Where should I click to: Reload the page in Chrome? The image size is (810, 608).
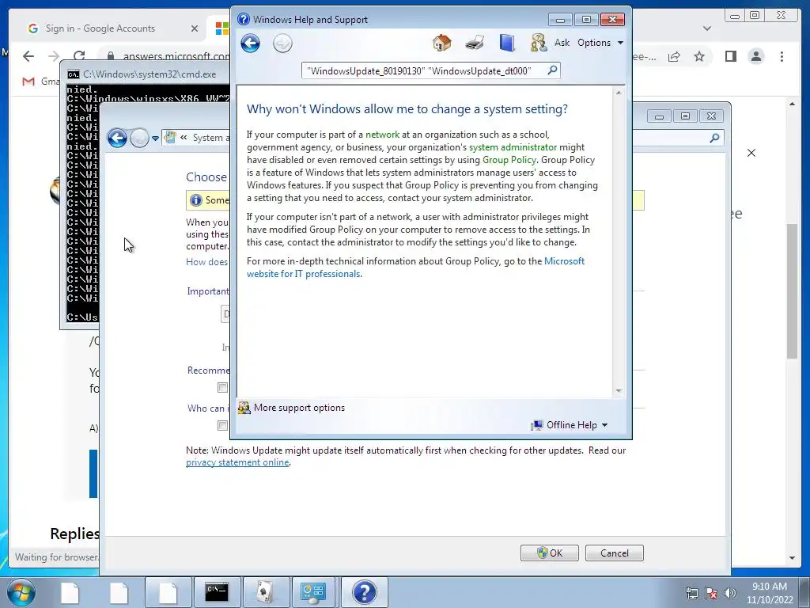point(79,56)
